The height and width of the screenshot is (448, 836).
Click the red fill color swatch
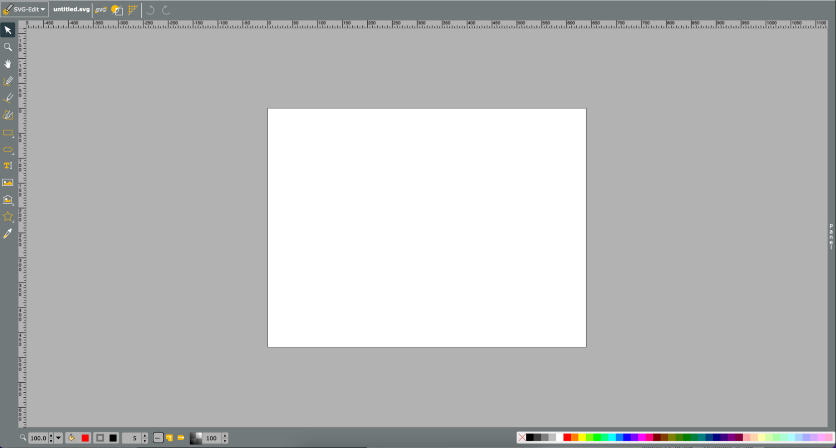85,438
